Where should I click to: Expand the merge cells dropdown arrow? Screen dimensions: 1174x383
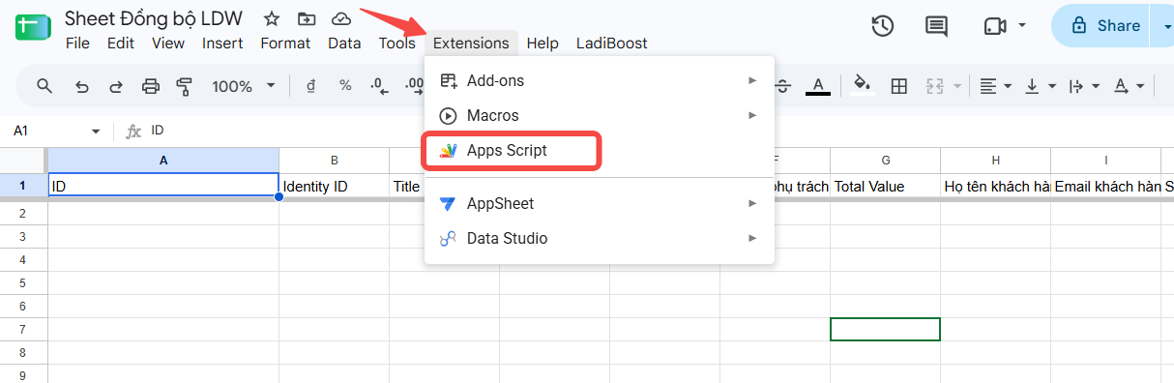(x=957, y=86)
